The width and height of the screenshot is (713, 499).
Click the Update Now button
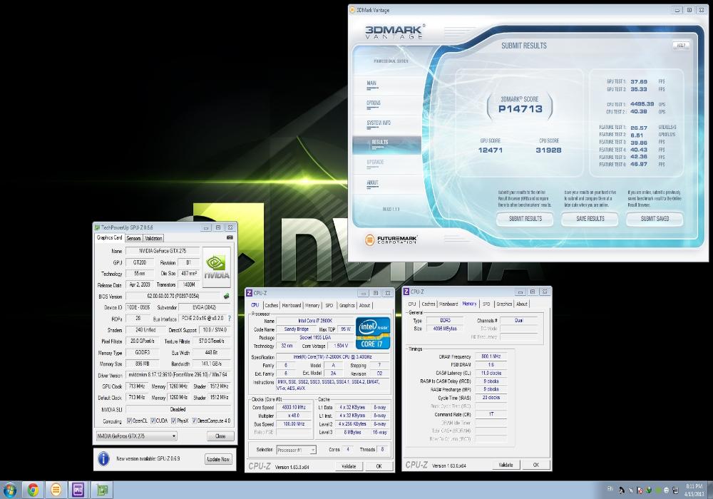[x=218, y=459]
